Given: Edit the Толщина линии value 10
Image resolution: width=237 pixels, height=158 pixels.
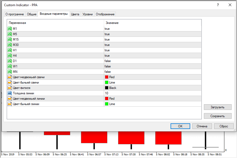Looking at the screenshot, I should (152, 93).
